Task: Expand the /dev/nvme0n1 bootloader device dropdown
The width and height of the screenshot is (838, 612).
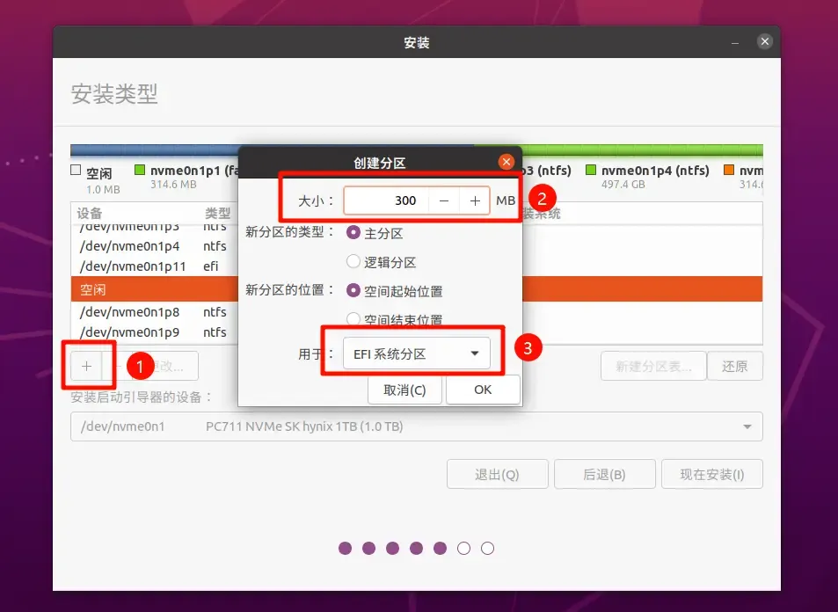Action: coord(416,426)
